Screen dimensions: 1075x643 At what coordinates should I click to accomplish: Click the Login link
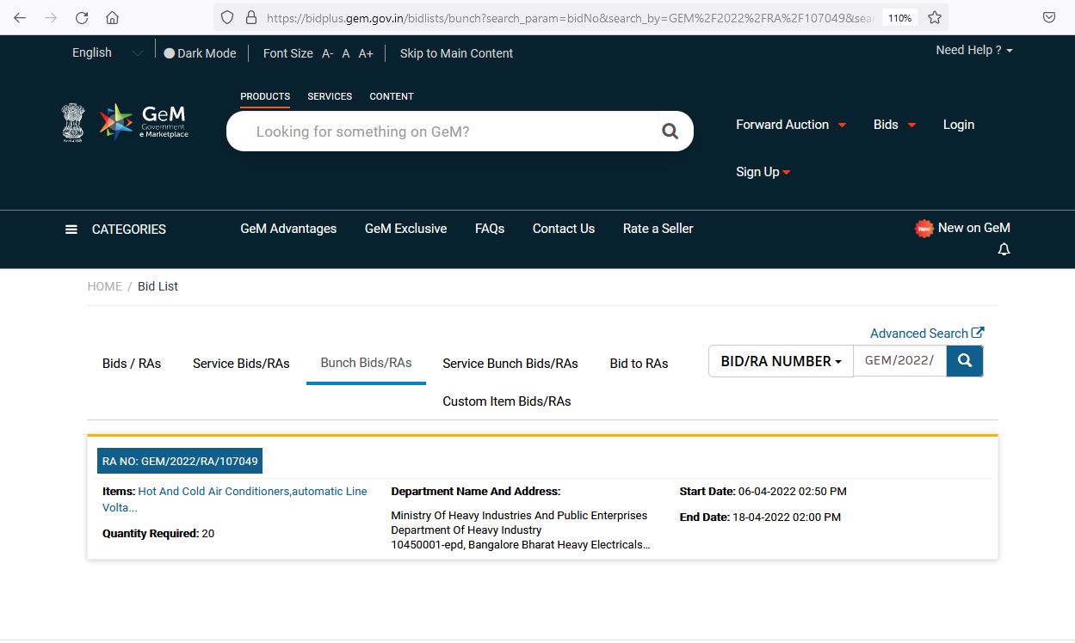click(x=959, y=125)
